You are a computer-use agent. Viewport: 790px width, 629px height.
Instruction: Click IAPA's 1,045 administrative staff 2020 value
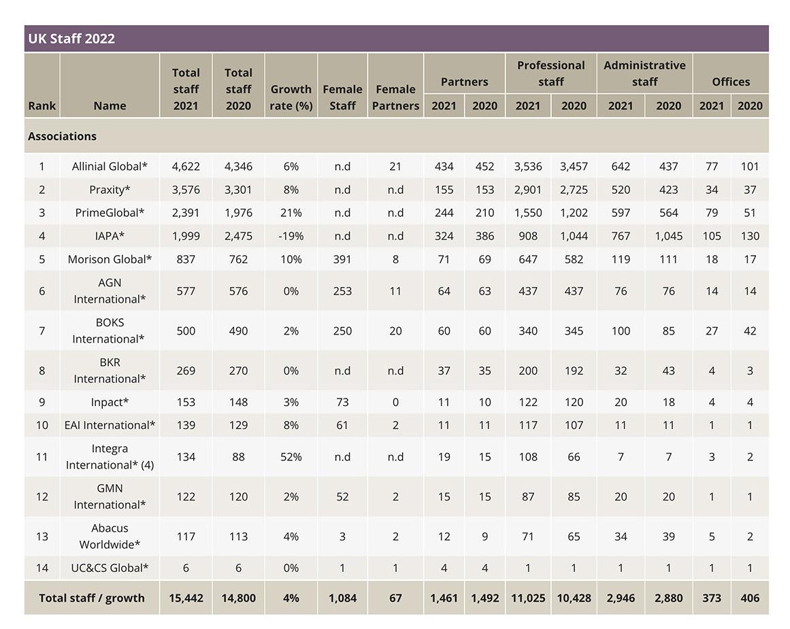(x=669, y=236)
